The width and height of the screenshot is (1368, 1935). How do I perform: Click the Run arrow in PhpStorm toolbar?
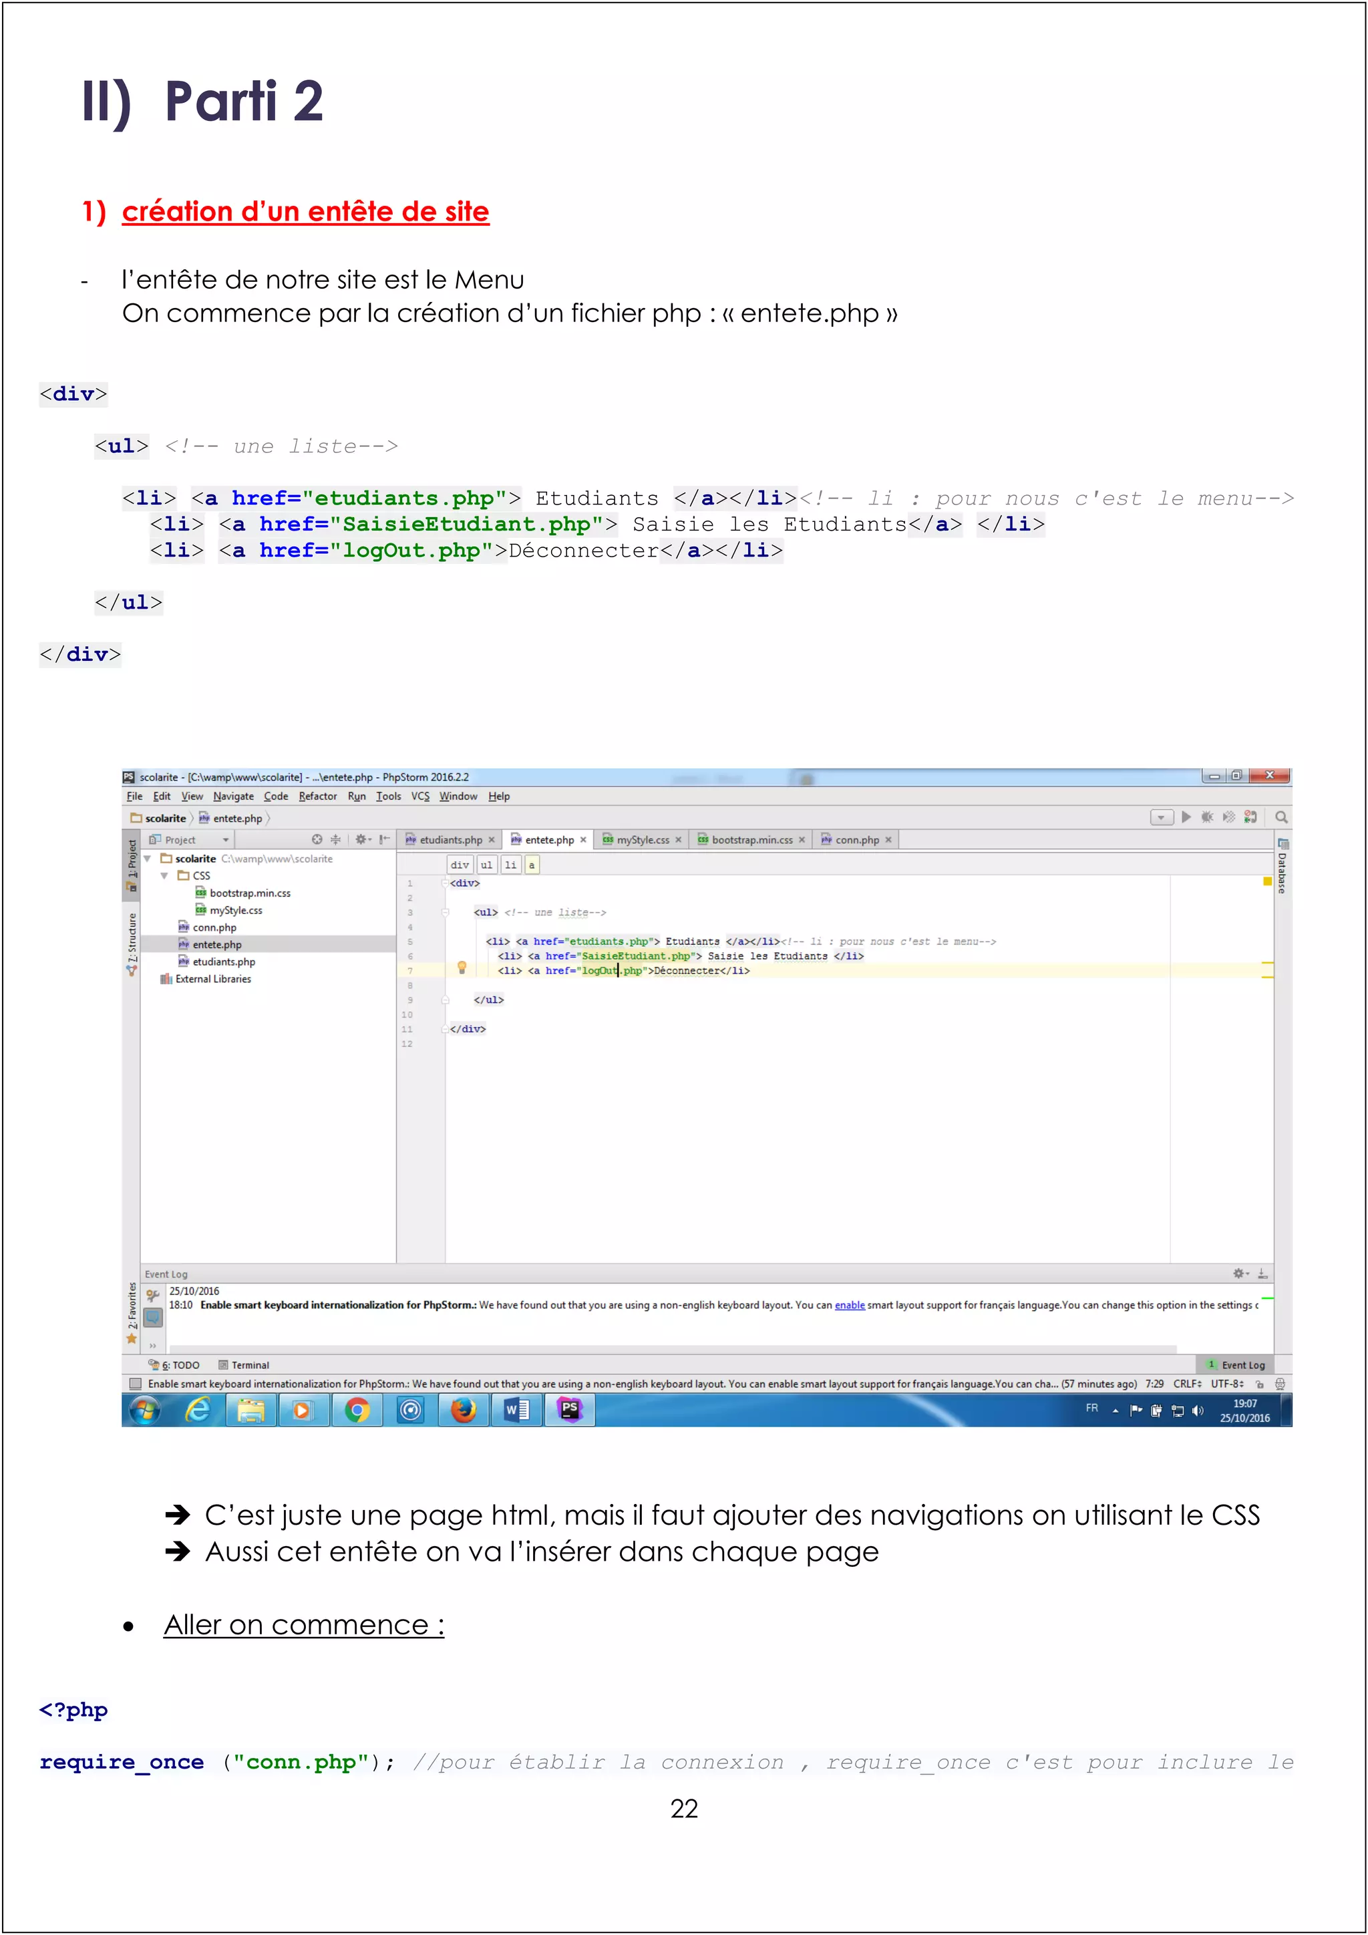[x=1186, y=816]
